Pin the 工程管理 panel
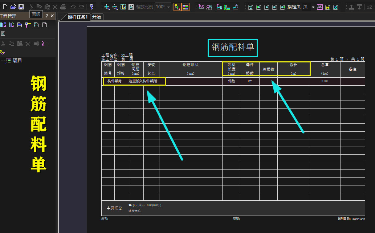Screen dimensions: 375x233 [46, 16]
